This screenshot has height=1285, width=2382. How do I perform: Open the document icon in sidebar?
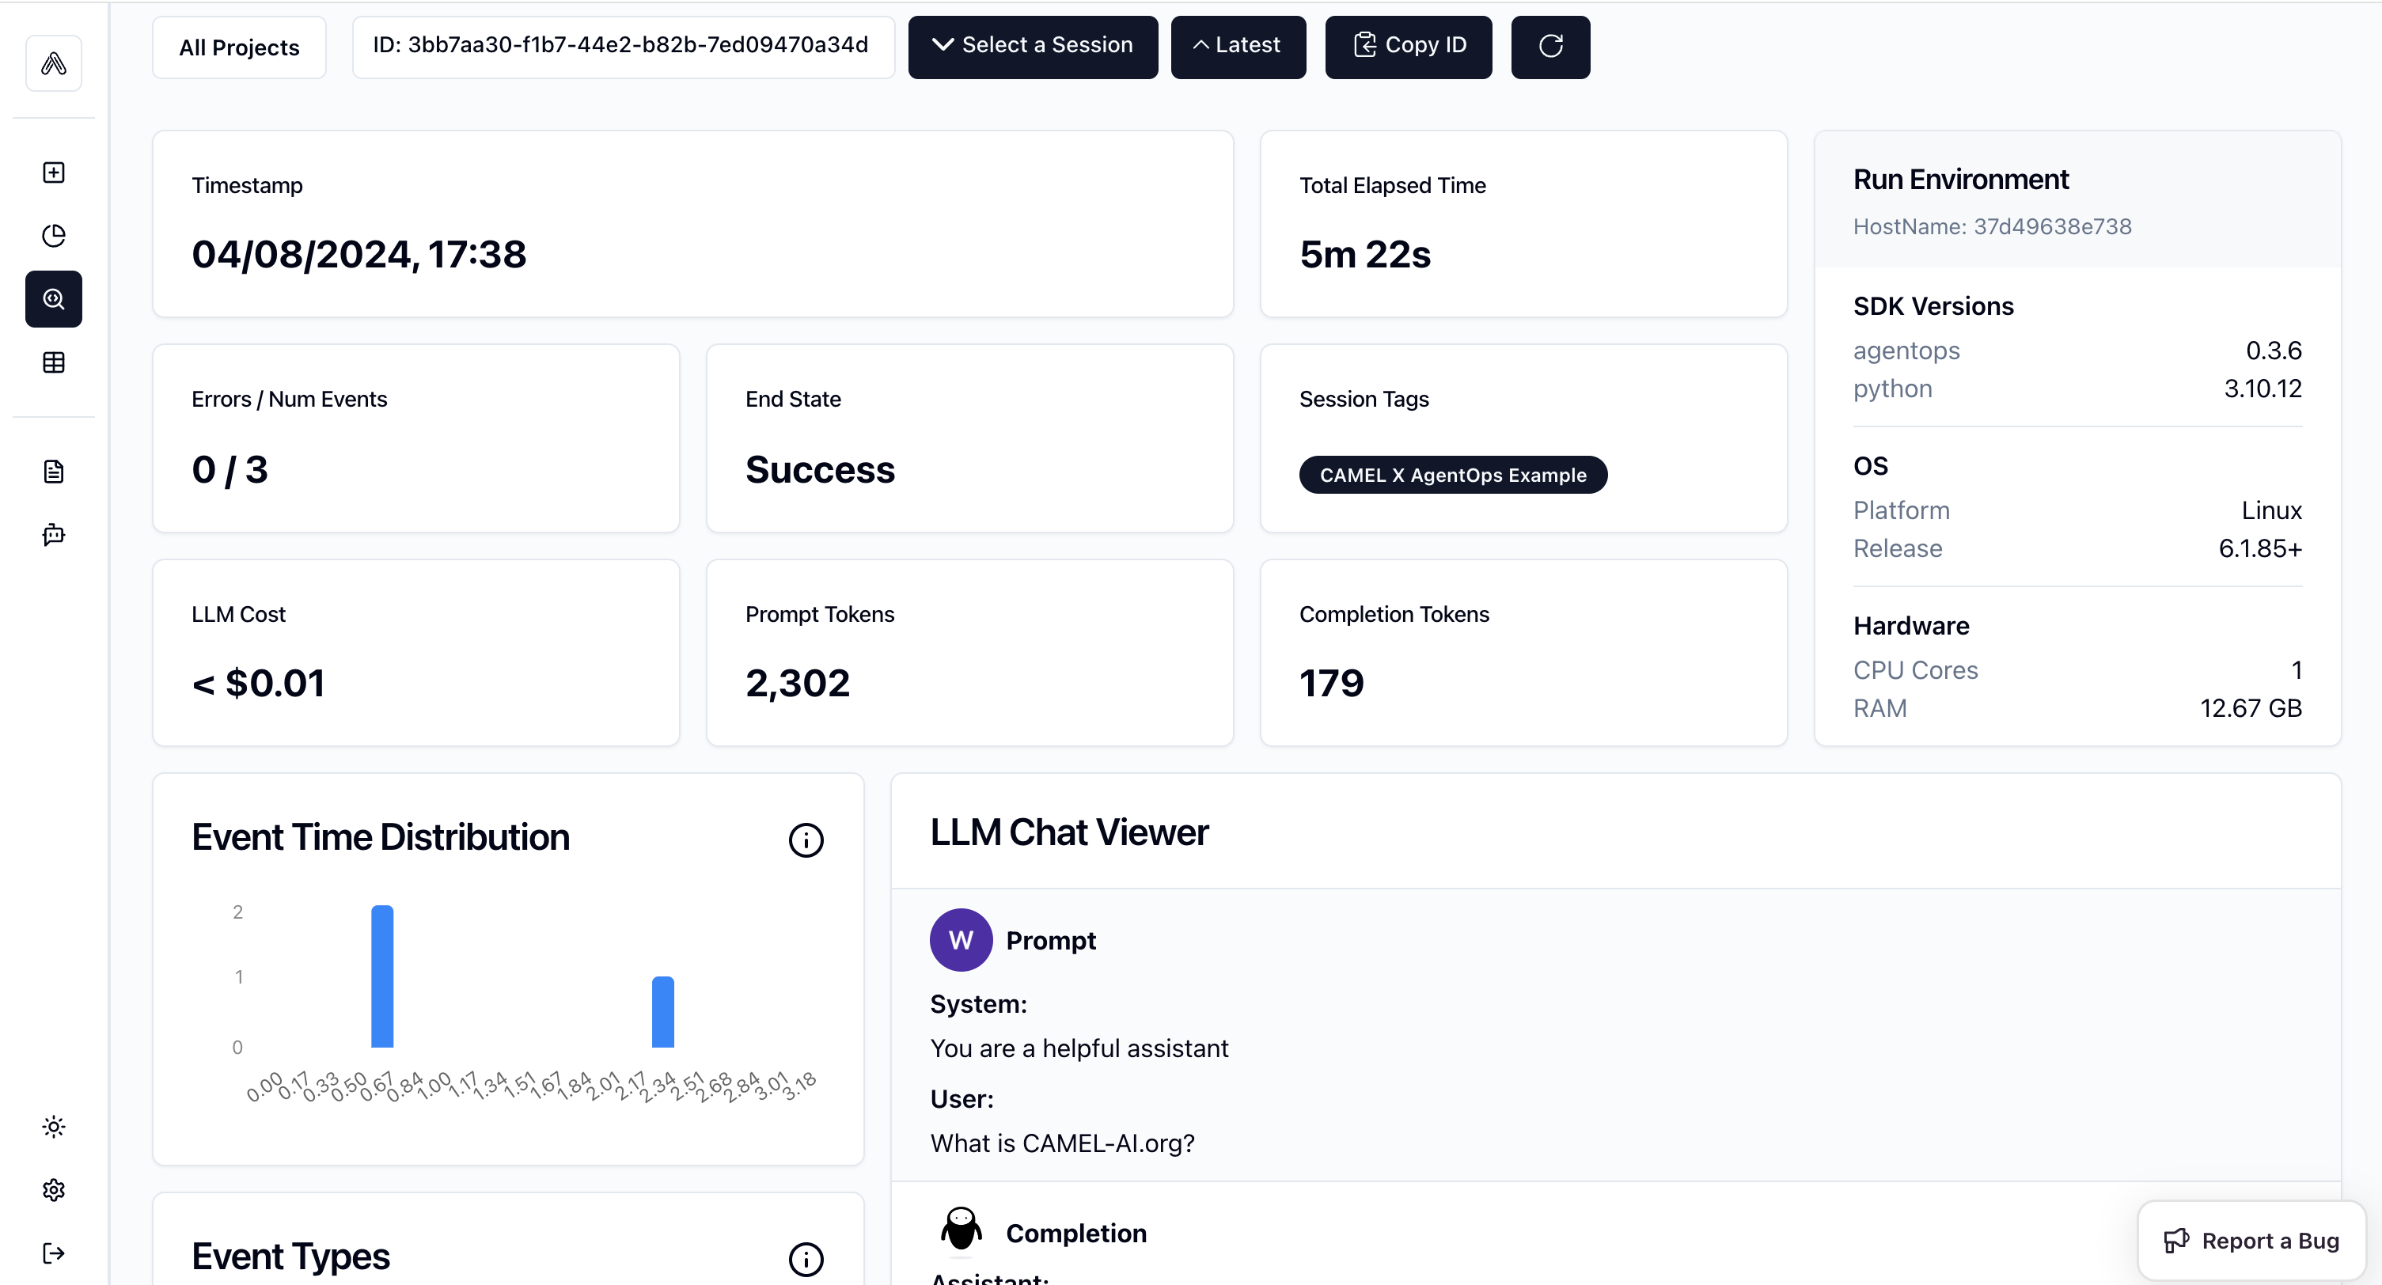(x=54, y=472)
